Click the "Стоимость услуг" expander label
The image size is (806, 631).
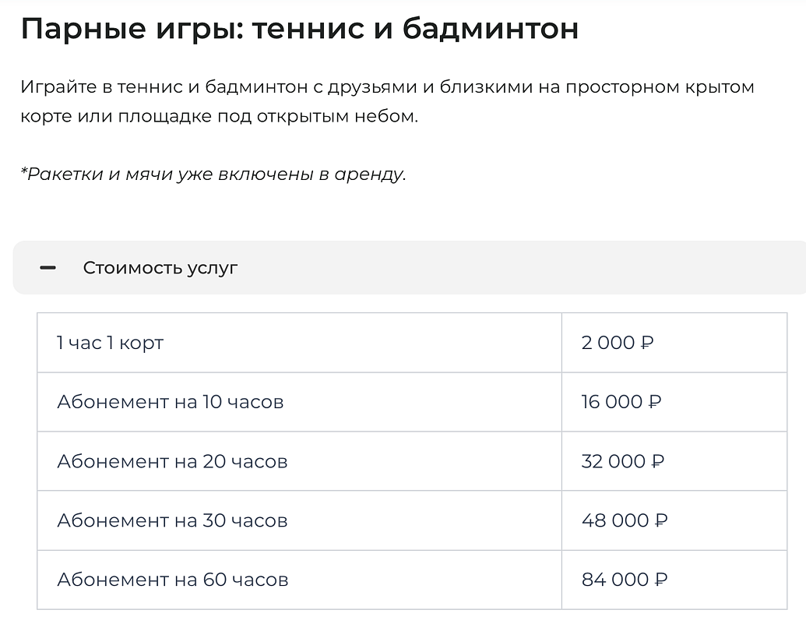pyautogui.click(x=160, y=268)
